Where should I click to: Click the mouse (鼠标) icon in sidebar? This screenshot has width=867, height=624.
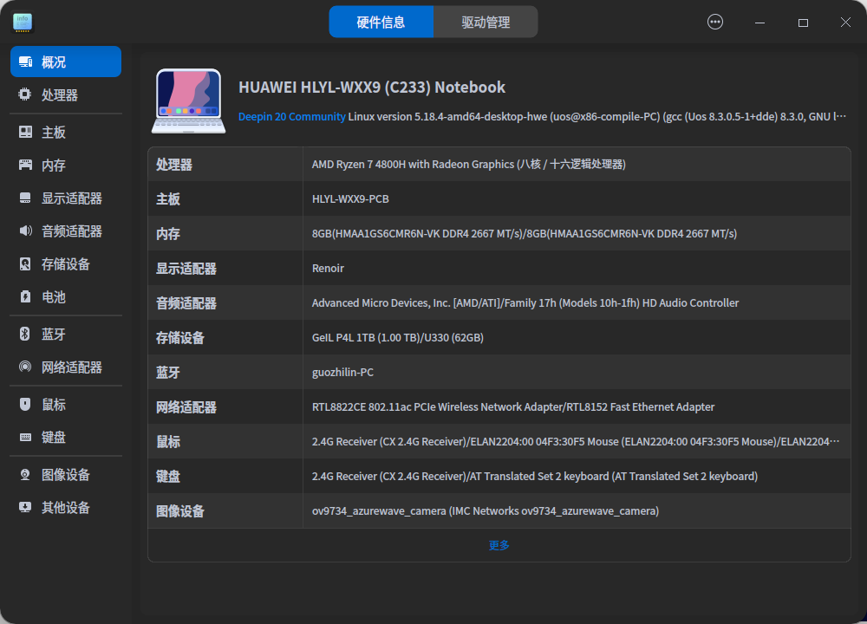click(25, 404)
